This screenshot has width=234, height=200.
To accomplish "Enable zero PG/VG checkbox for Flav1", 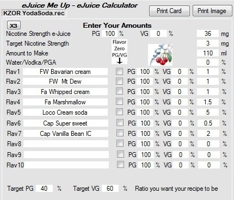I will (119, 71).
